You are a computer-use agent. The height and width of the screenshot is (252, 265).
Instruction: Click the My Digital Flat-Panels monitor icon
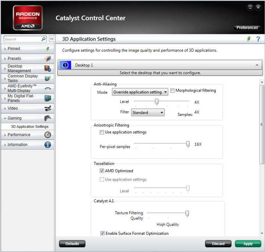[48, 98]
